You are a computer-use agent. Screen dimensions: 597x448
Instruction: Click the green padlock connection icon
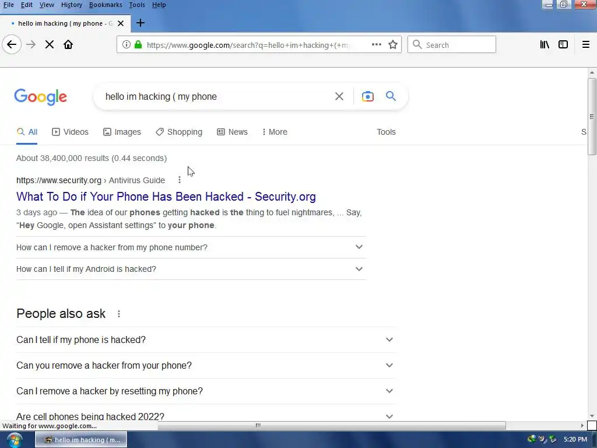[138, 44]
